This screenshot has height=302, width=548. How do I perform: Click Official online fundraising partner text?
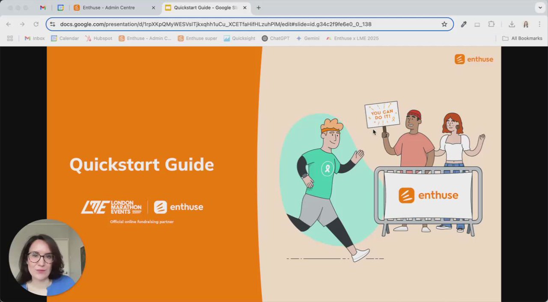(142, 222)
